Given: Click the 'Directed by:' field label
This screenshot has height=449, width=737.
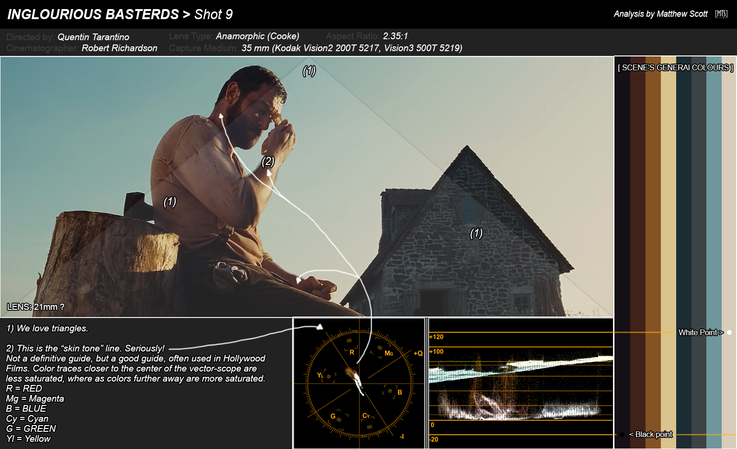Looking at the screenshot, I should (30, 37).
